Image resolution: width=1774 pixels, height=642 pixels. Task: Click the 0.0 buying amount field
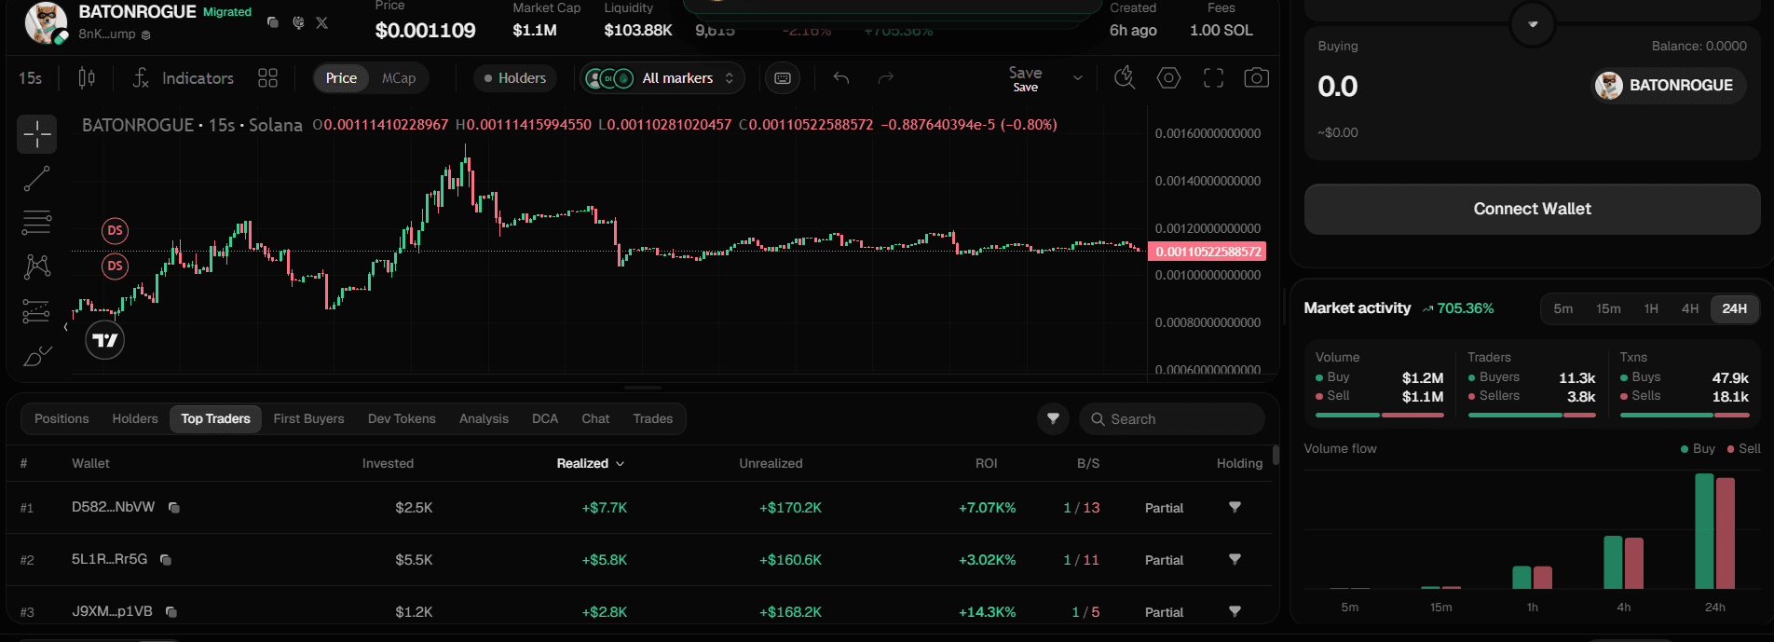pos(1338,87)
